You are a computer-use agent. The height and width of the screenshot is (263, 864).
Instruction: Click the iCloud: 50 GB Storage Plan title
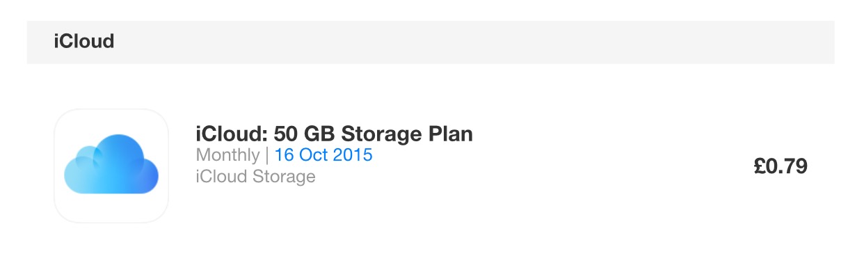click(x=335, y=133)
